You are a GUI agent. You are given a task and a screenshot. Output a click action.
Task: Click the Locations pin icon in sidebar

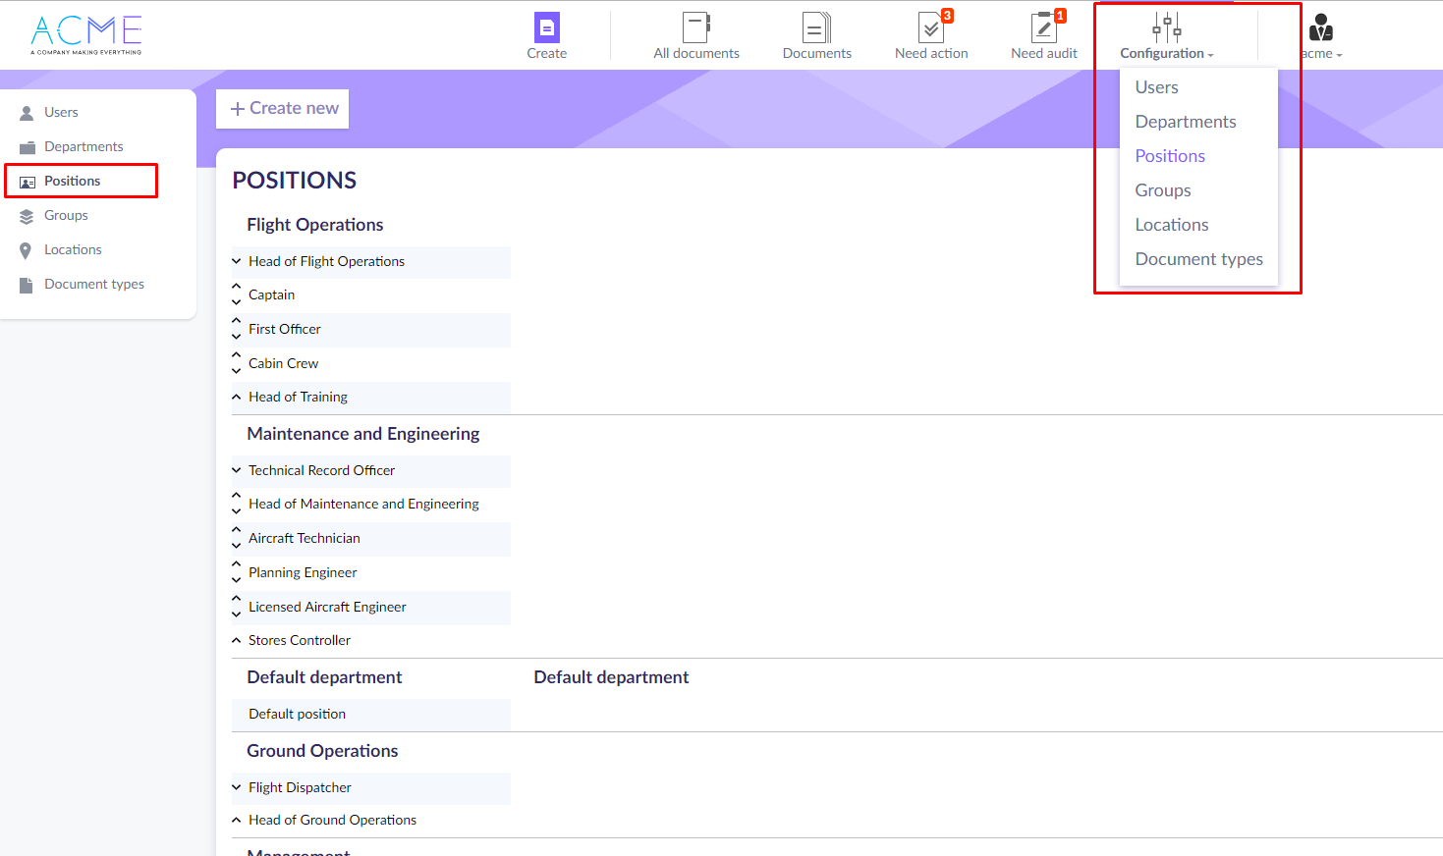tap(27, 250)
